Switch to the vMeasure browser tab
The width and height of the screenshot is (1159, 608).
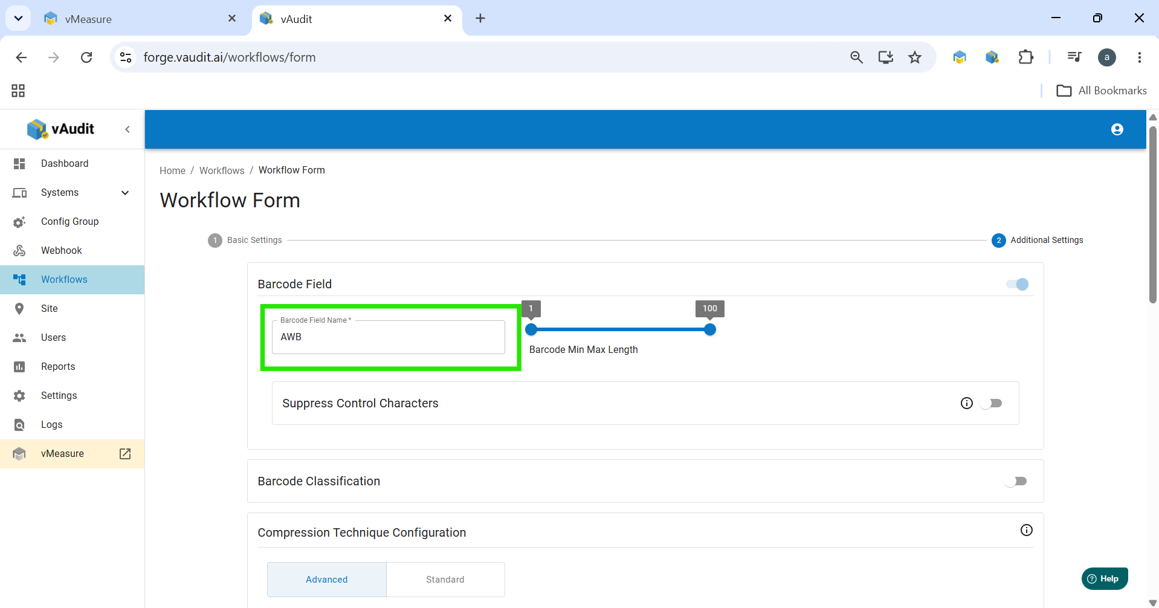(139, 19)
